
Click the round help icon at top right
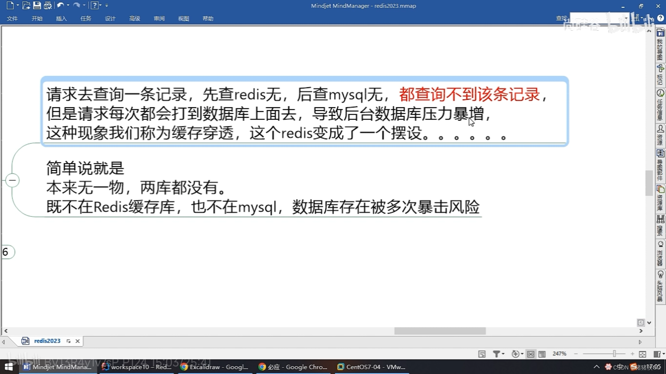[661, 18]
